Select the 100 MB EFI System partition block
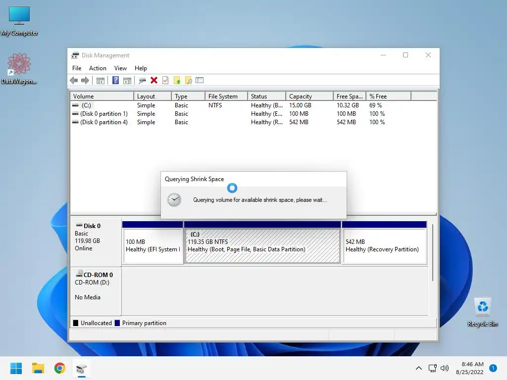The height and width of the screenshot is (380, 507). coord(152,243)
